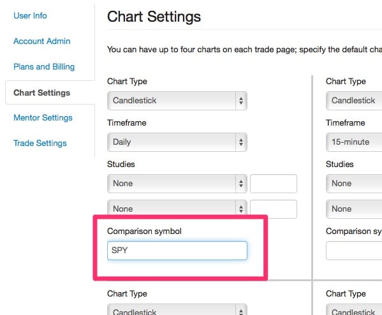Open the User Info settings page
This screenshot has height=315, width=382.
[30, 15]
